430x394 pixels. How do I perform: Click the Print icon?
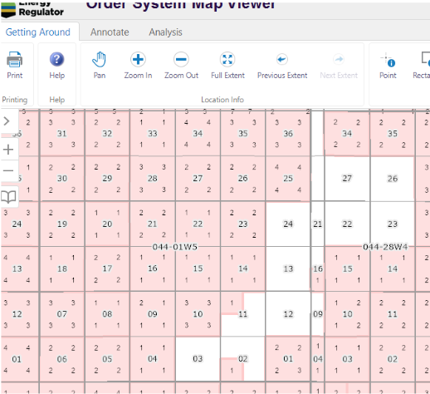tap(14, 59)
